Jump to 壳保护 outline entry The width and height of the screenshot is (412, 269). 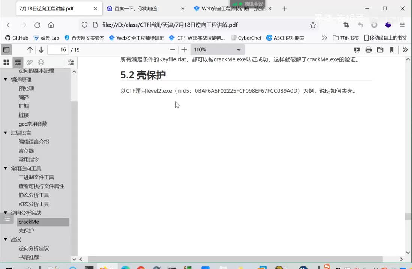[26, 231]
